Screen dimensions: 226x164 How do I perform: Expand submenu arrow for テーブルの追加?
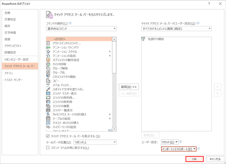pos(110,118)
